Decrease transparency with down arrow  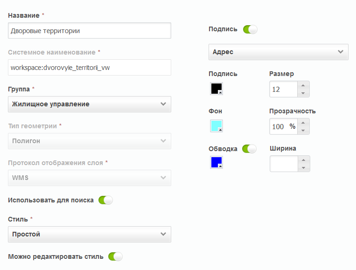(303, 131)
